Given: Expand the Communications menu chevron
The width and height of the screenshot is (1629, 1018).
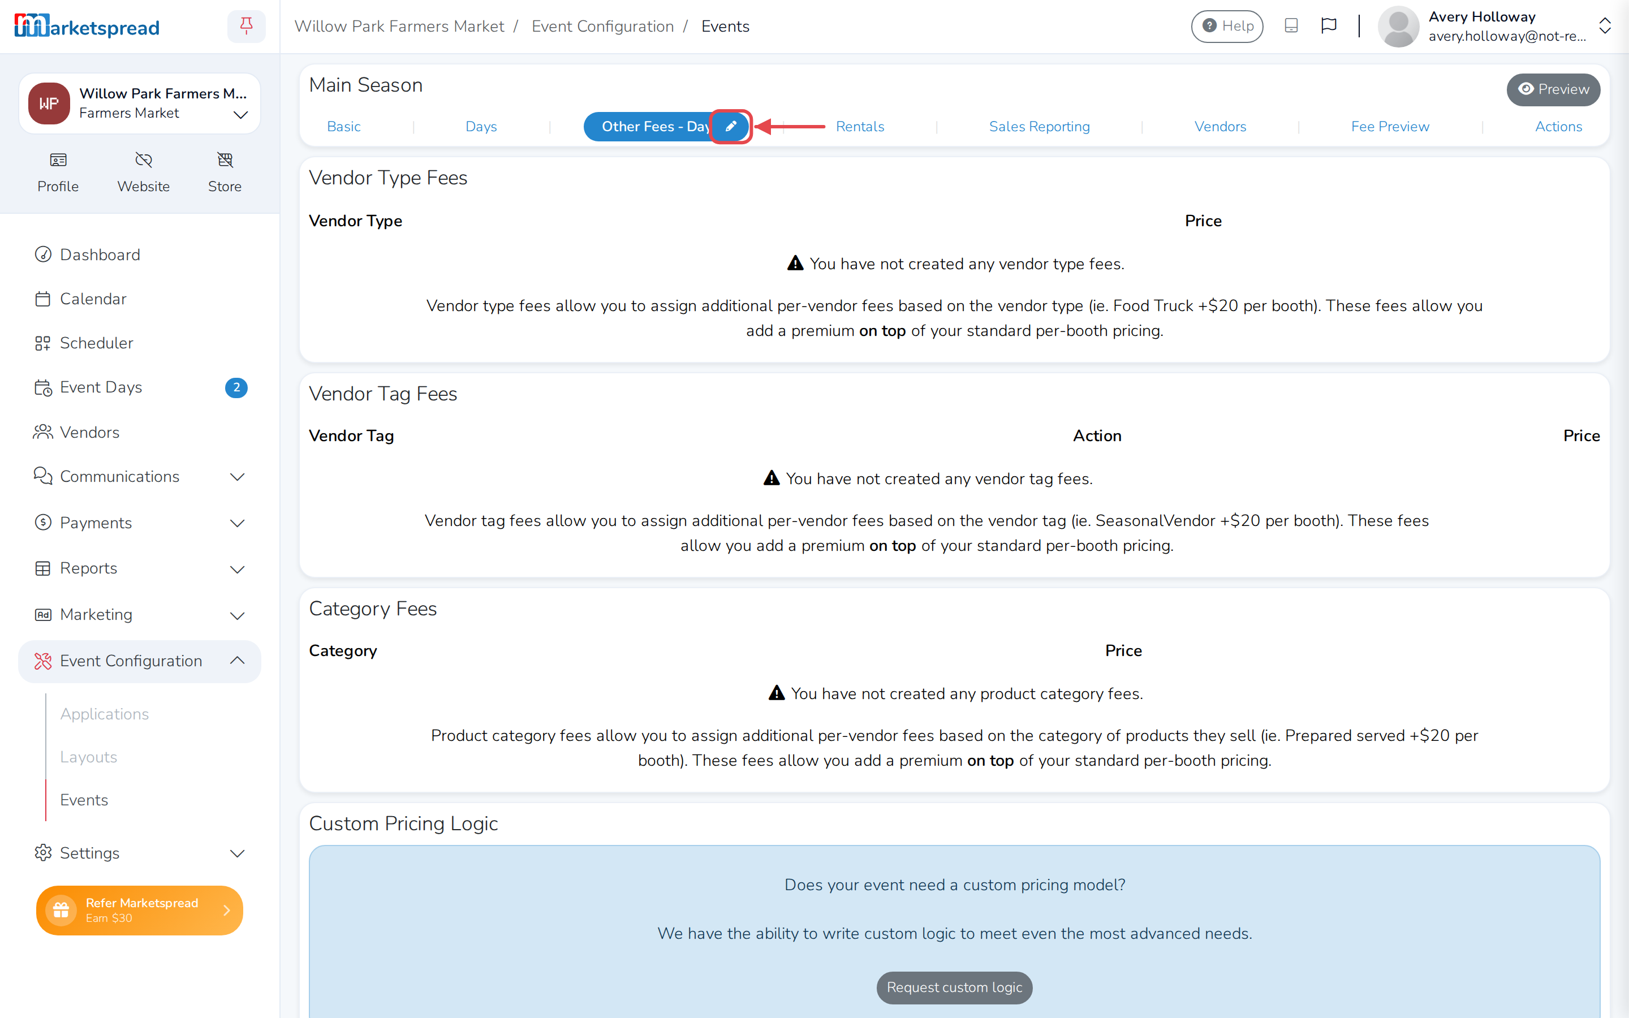Looking at the screenshot, I should (237, 477).
